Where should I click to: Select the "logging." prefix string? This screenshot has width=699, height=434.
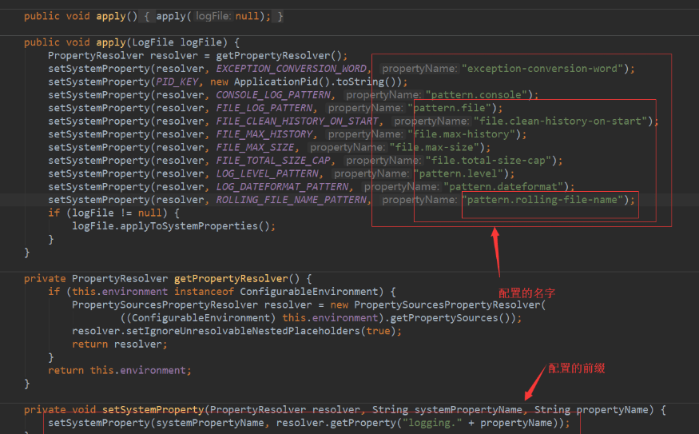point(432,423)
